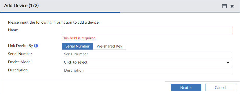Image resolution: width=240 pixels, height=94 pixels.
Task: Click the Description field label
Action: point(18,70)
